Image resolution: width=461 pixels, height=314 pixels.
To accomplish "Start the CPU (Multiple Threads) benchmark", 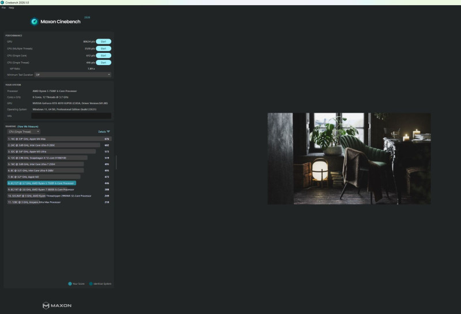I will [x=104, y=48].
